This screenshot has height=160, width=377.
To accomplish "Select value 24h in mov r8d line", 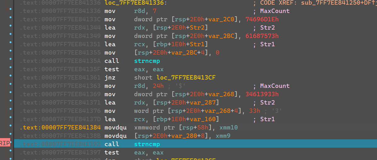I will (x=158, y=86).
